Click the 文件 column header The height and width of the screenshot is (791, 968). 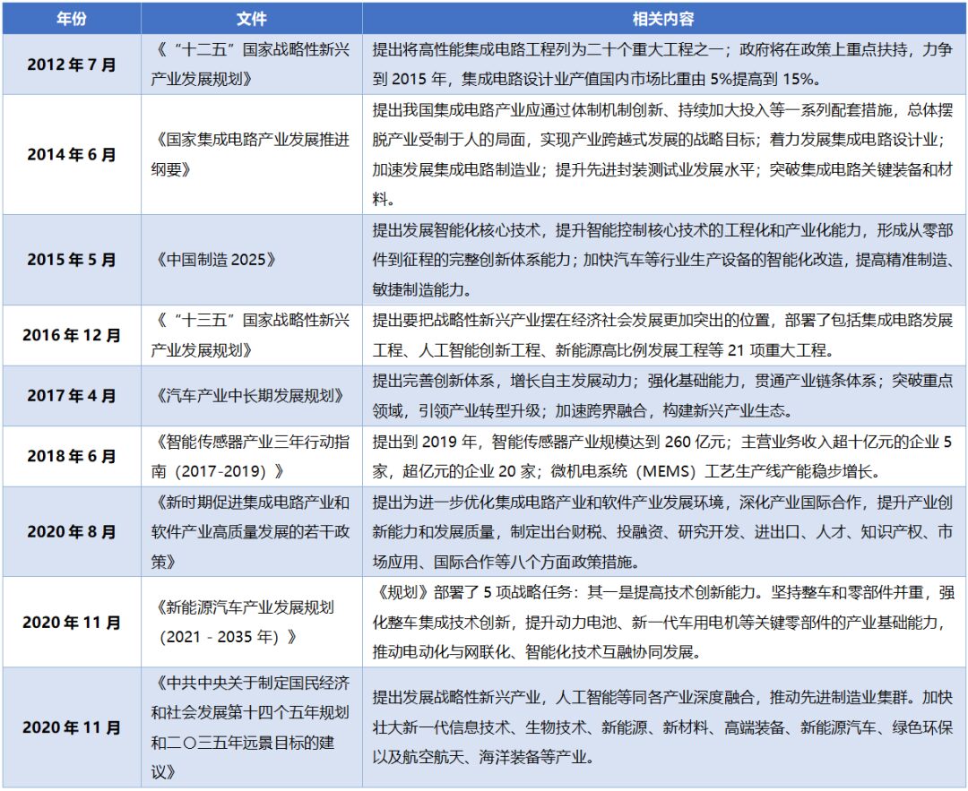click(252, 19)
